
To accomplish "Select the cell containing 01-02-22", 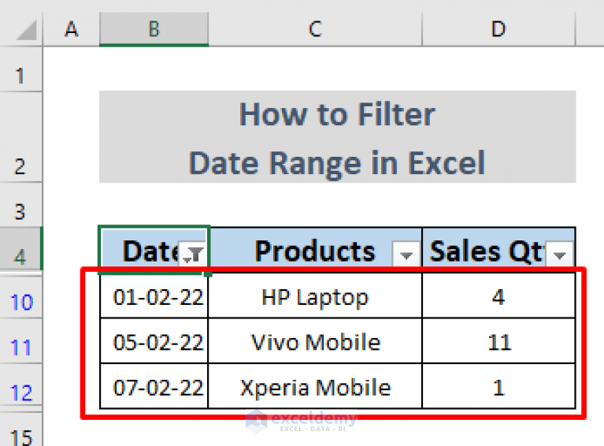I will pos(154,295).
